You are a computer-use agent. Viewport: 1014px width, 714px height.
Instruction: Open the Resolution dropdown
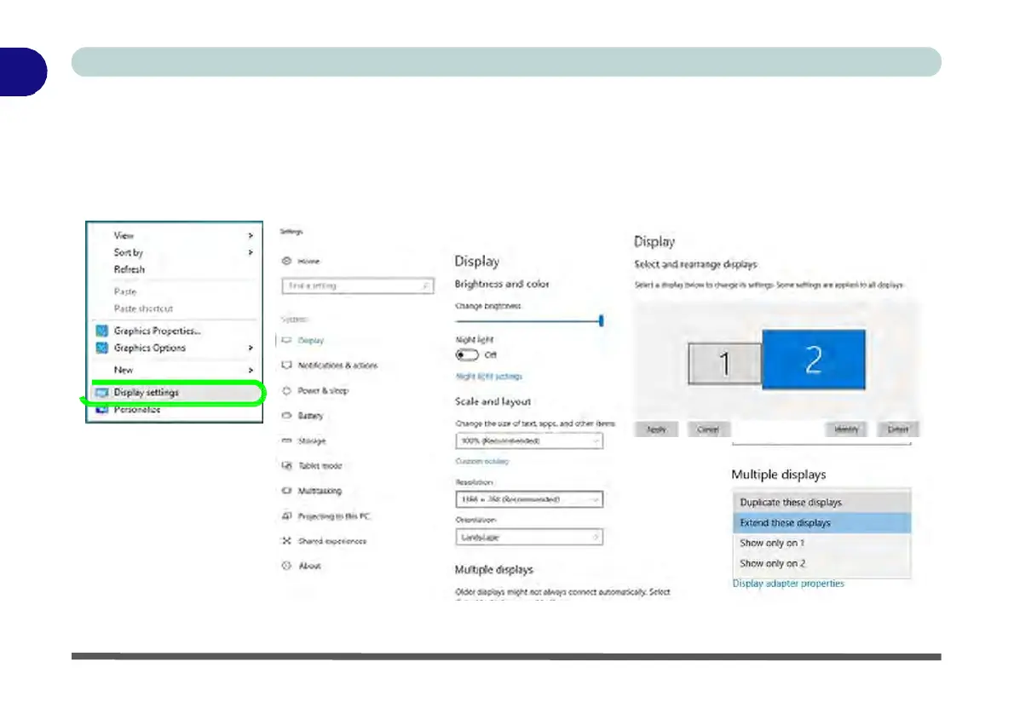click(x=529, y=499)
